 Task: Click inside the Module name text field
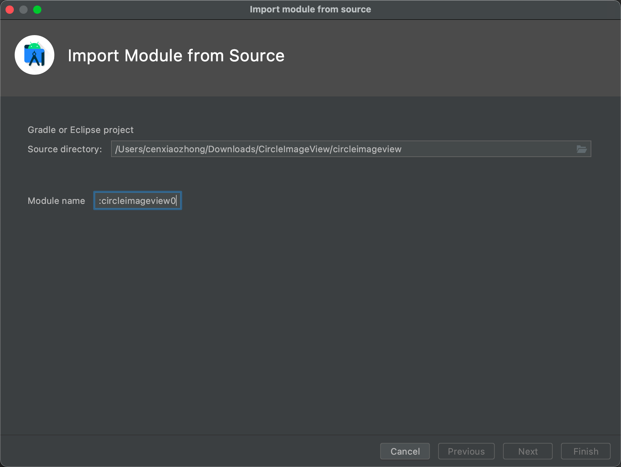[137, 201]
